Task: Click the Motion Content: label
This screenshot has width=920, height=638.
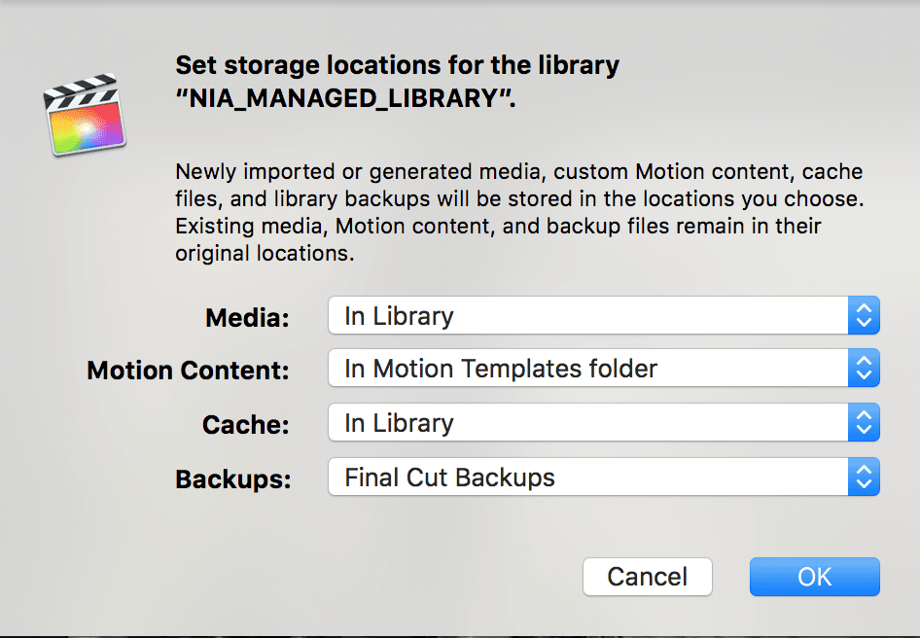Action: tap(188, 370)
